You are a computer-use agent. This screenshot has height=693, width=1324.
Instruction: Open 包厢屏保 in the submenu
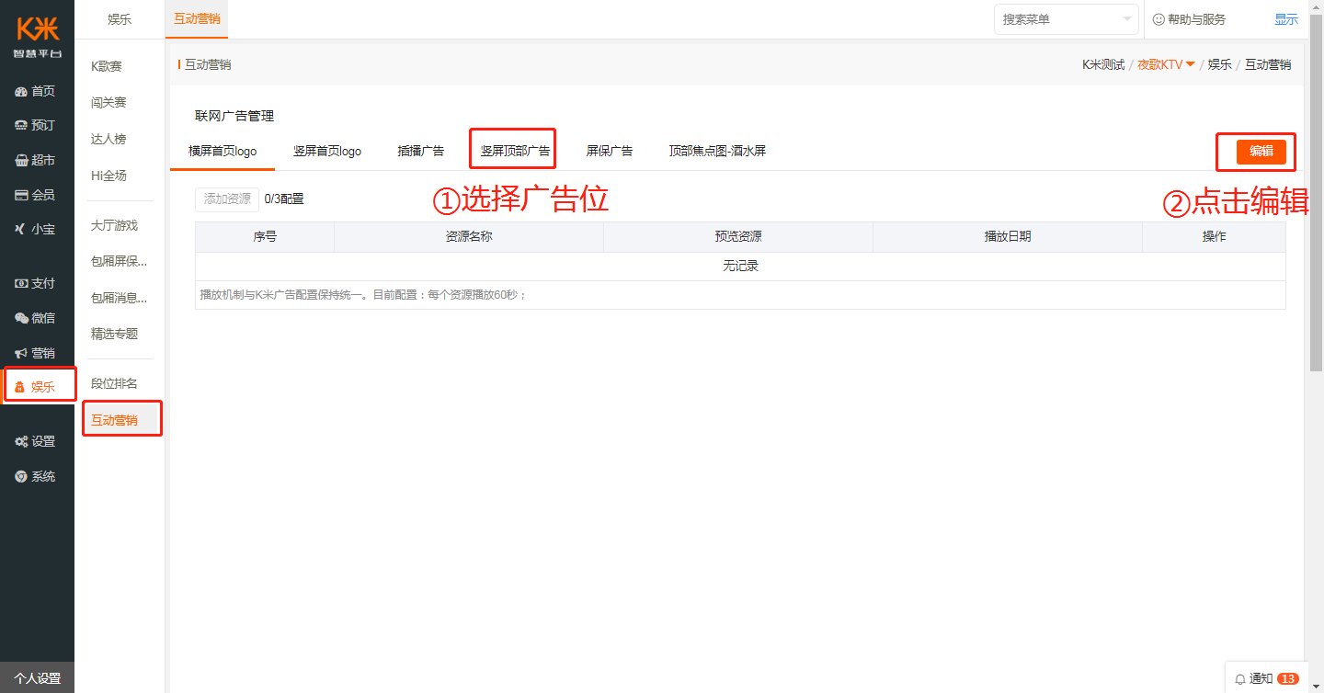(x=120, y=261)
